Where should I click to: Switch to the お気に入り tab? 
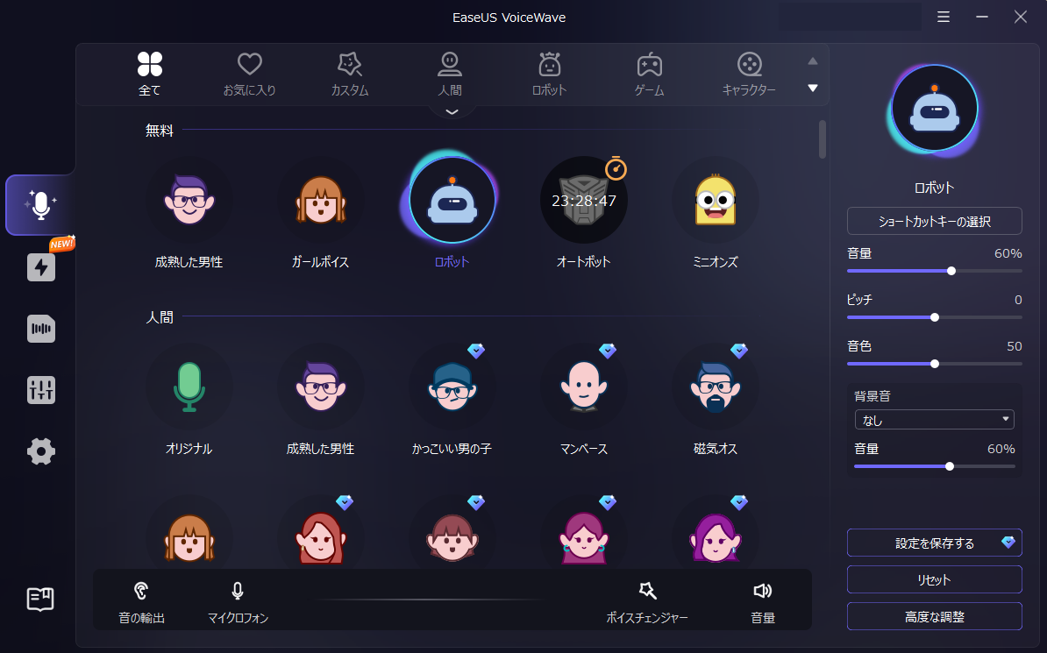point(249,73)
